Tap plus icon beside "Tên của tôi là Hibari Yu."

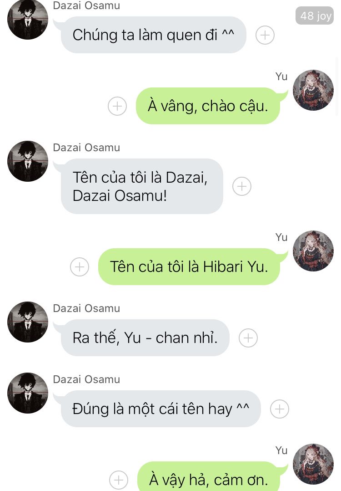click(80, 267)
